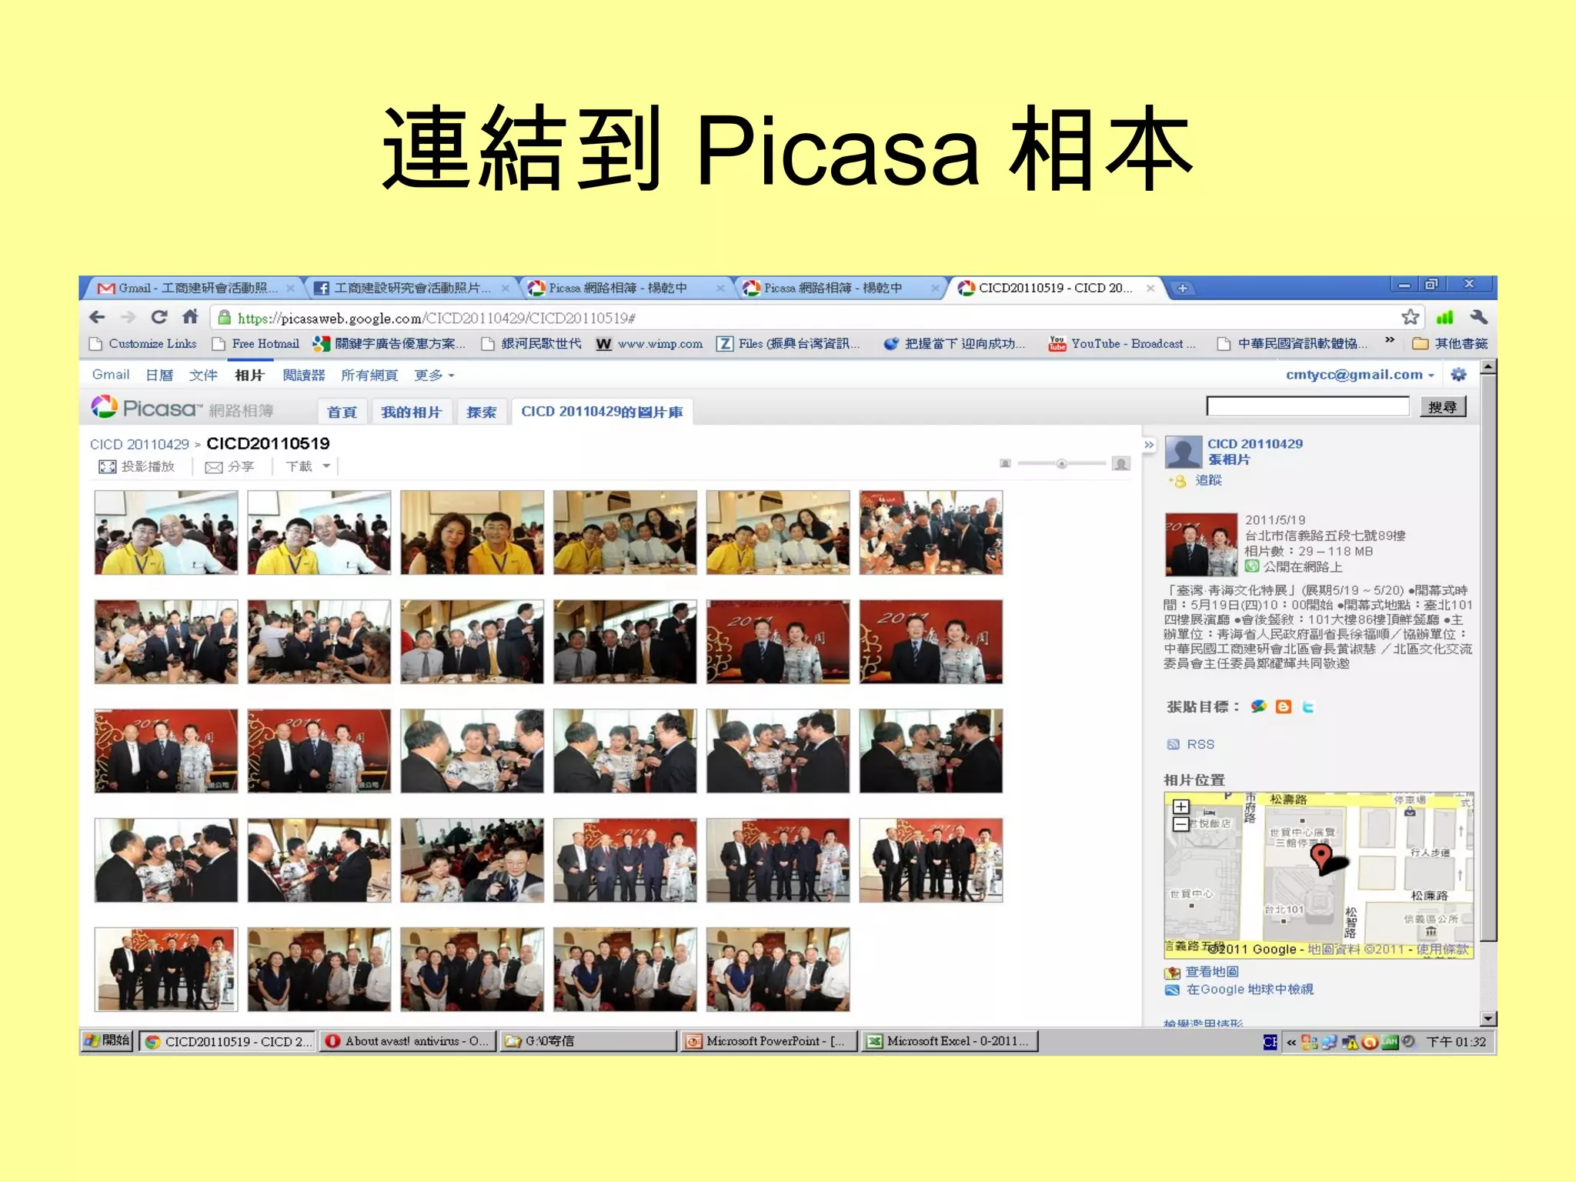The width and height of the screenshot is (1576, 1182).
Task: Adjust the thumbnail size slider
Action: pyautogui.click(x=1062, y=463)
